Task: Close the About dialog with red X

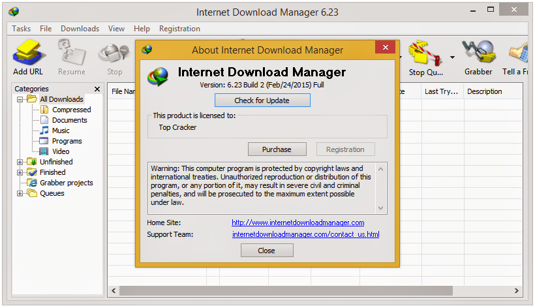Action: 385,48
